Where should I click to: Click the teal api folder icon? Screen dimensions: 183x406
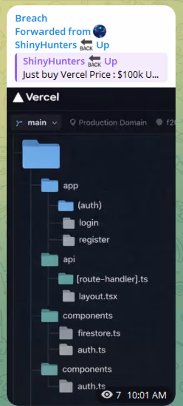tap(49, 260)
